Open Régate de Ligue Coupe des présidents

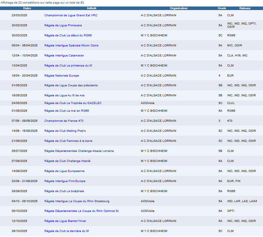point(71,85)
